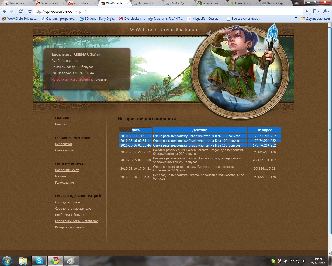Open the Пополнить счёт link
This screenshot has height=266, width=332.
click(67, 170)
